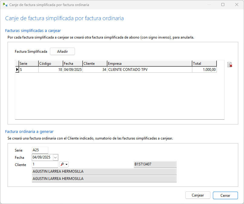Focus the Serie input field
The image size is (244, 204).
pos(40,150)
